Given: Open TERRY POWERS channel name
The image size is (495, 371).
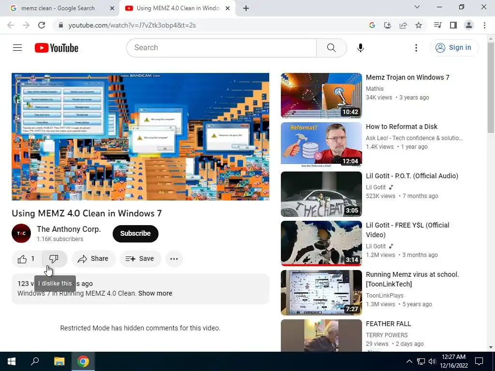Looking at the screenshot, I should [x=387, y=335].
